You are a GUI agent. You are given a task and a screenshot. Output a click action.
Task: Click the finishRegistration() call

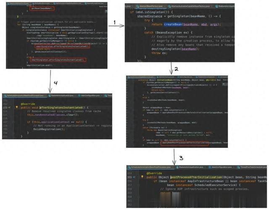pyautogui.click(x=49, y=129)
